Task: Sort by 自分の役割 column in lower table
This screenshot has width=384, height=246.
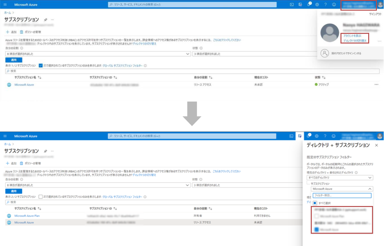Action: [x=203, y=209]
